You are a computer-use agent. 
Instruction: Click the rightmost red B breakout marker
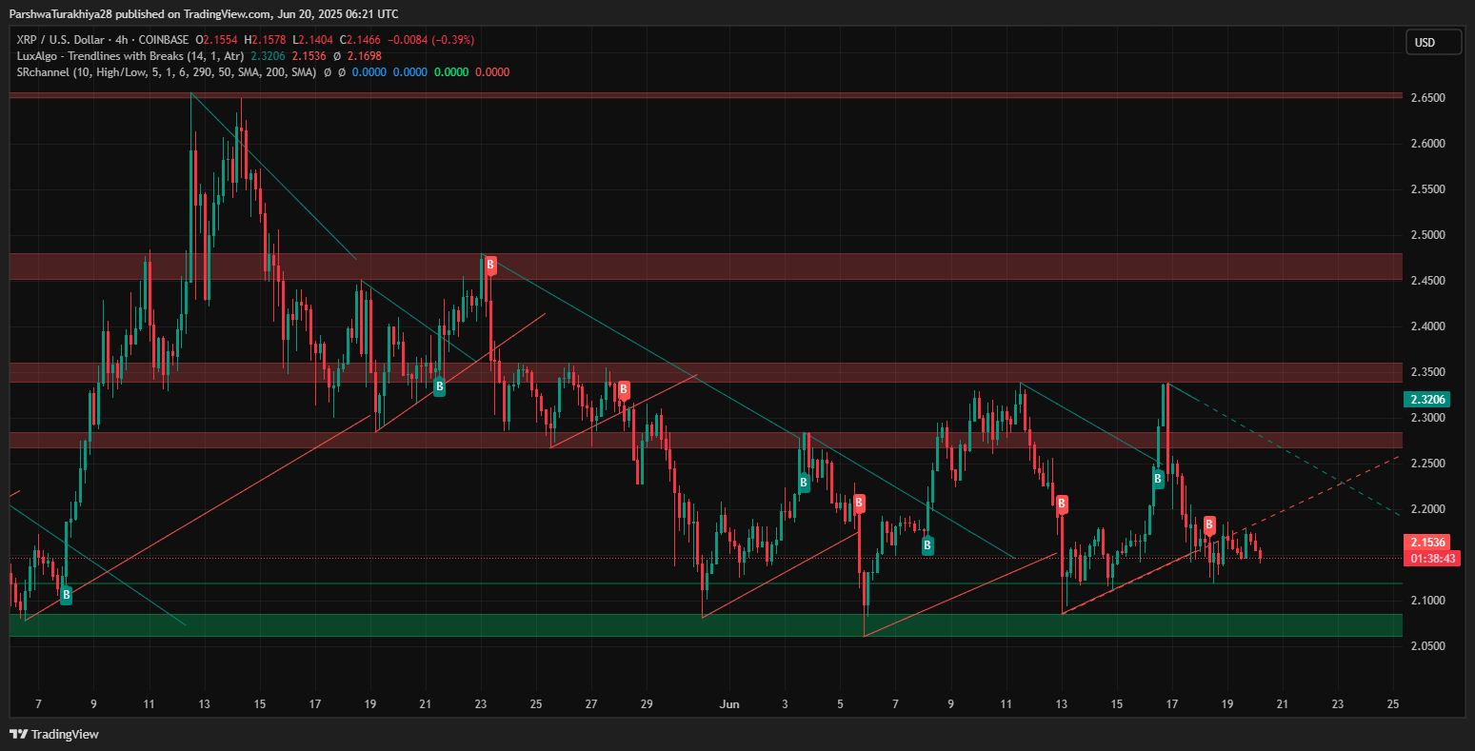click(1208, 524)
